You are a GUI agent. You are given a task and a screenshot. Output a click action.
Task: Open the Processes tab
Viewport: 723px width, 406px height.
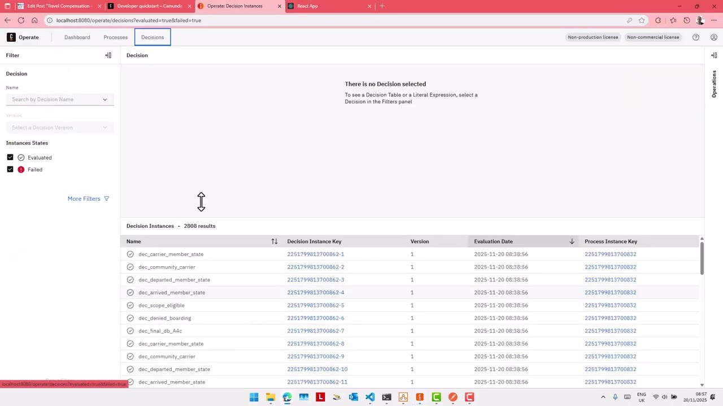115,37
